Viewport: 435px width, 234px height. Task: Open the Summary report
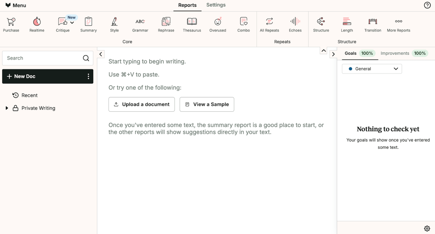(x=89, y=25)
